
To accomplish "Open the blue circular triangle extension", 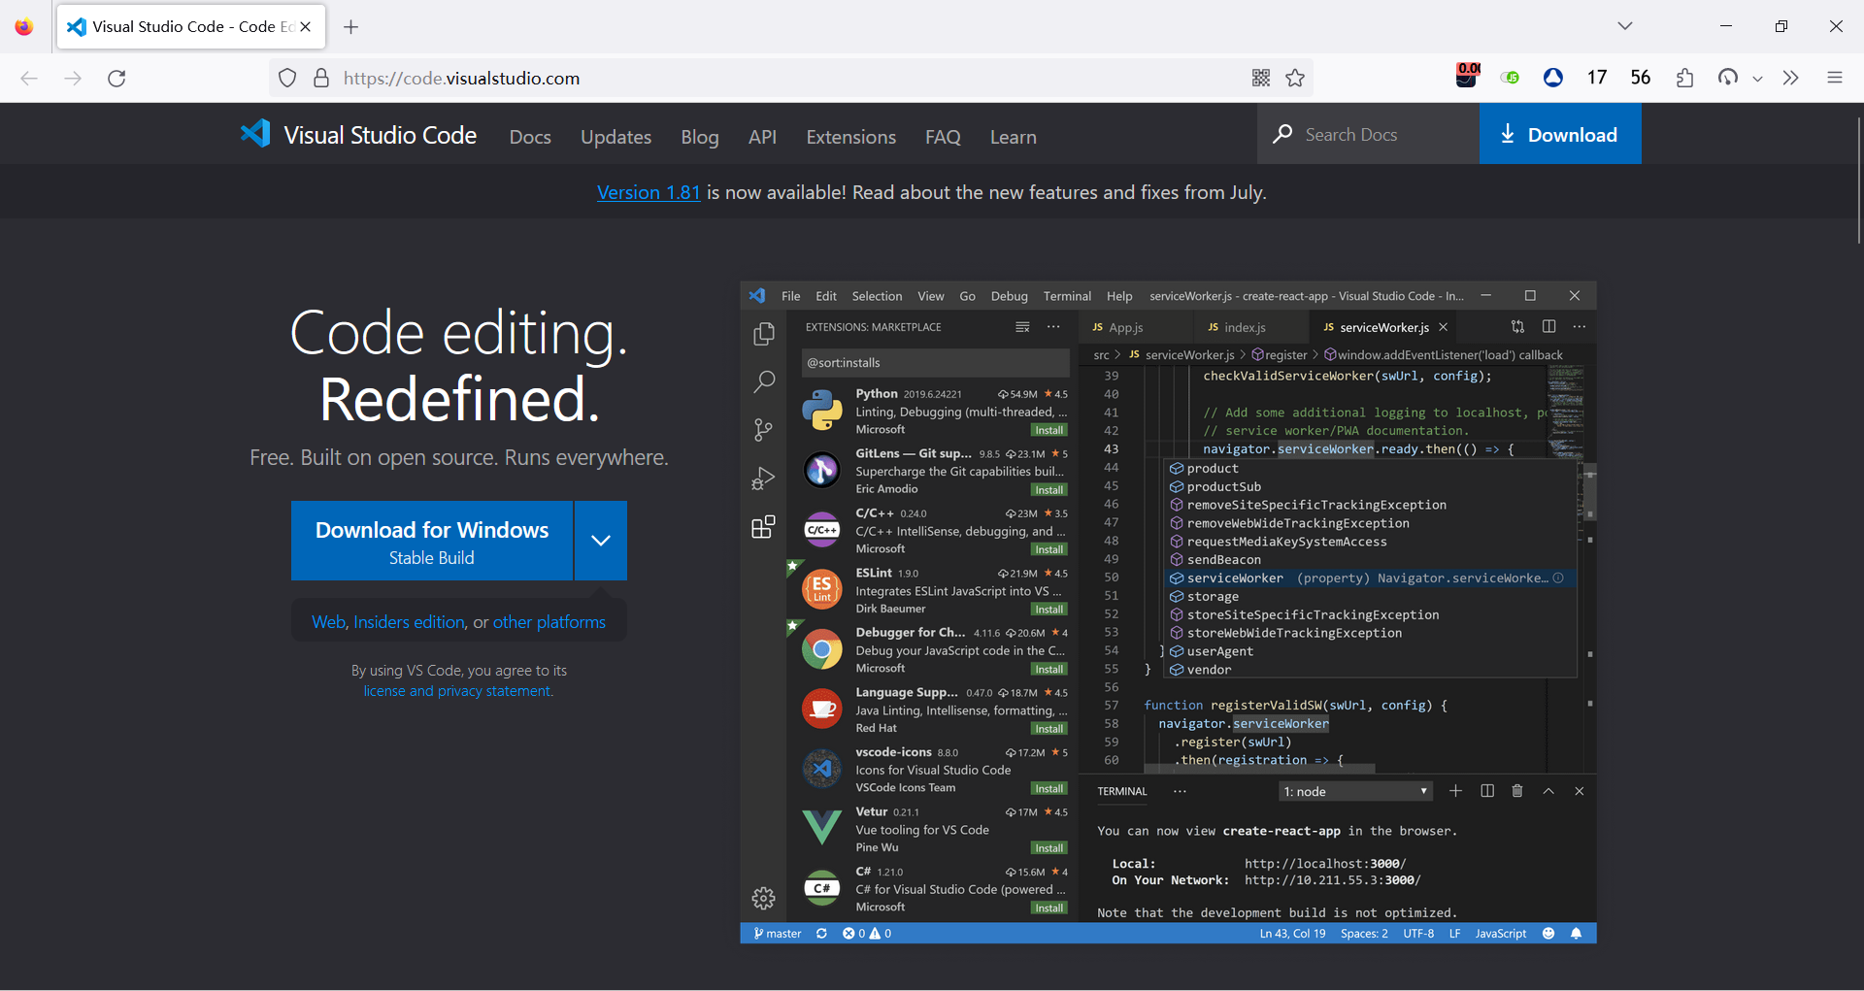I will coord(1553,78).
